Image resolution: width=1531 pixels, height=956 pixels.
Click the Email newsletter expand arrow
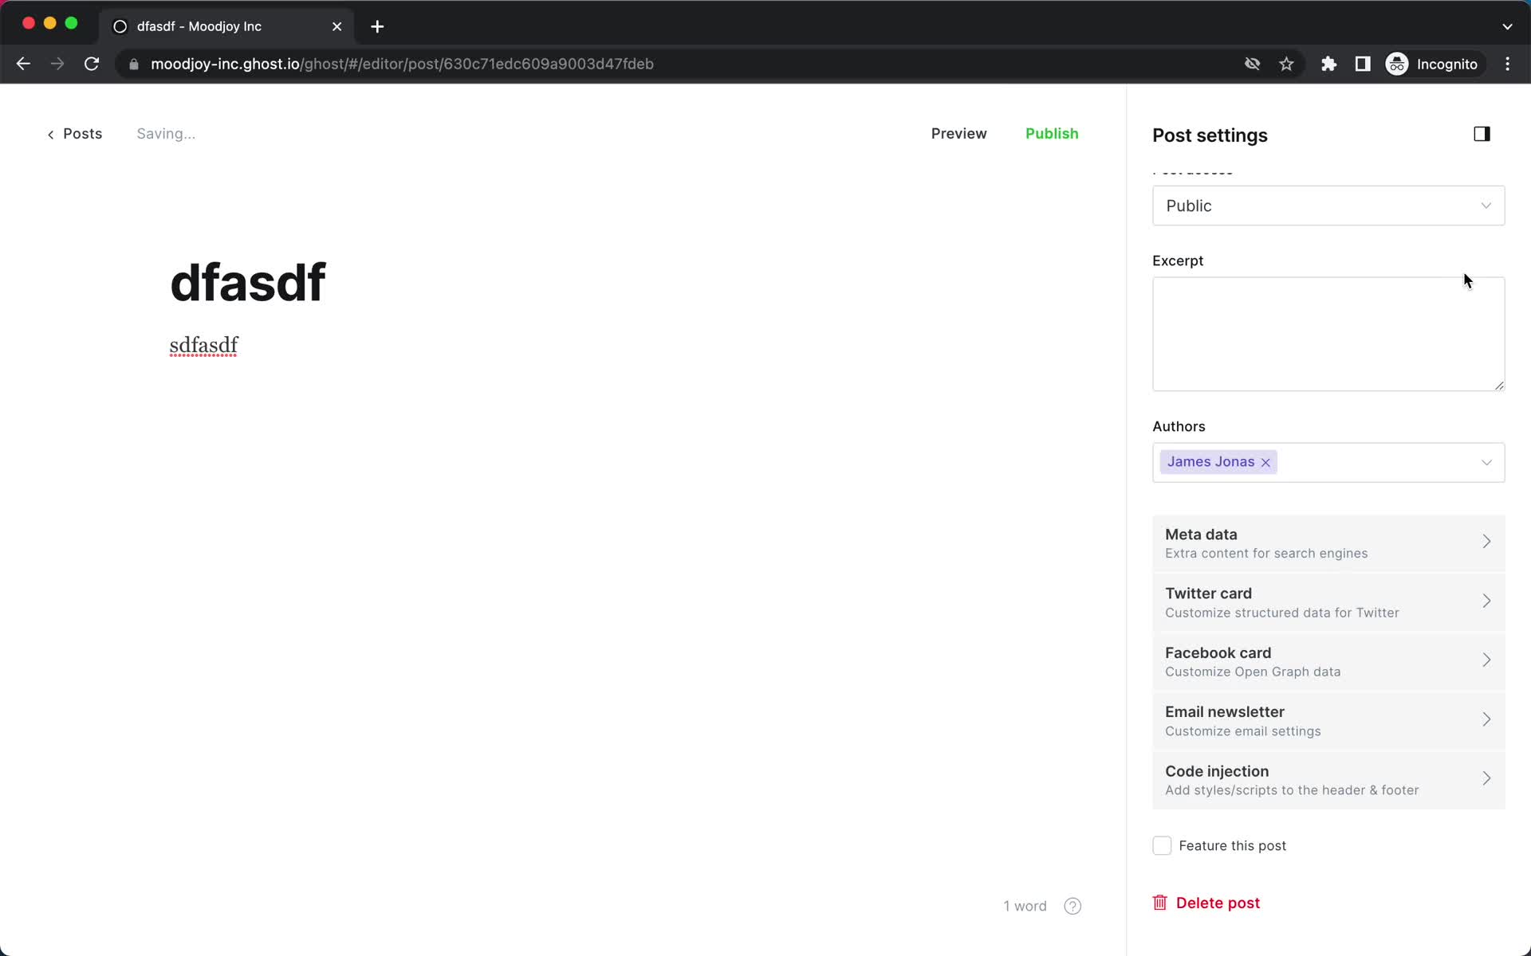[x=1487, y=719]
